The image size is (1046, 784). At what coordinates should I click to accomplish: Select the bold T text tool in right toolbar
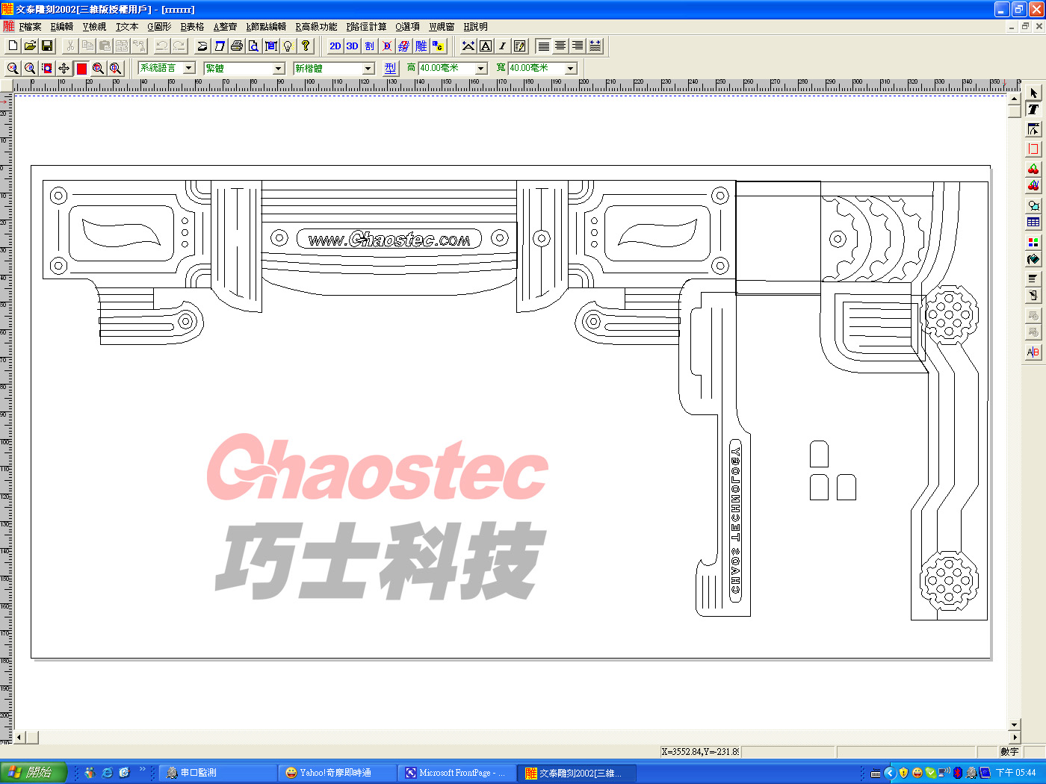1033,109
